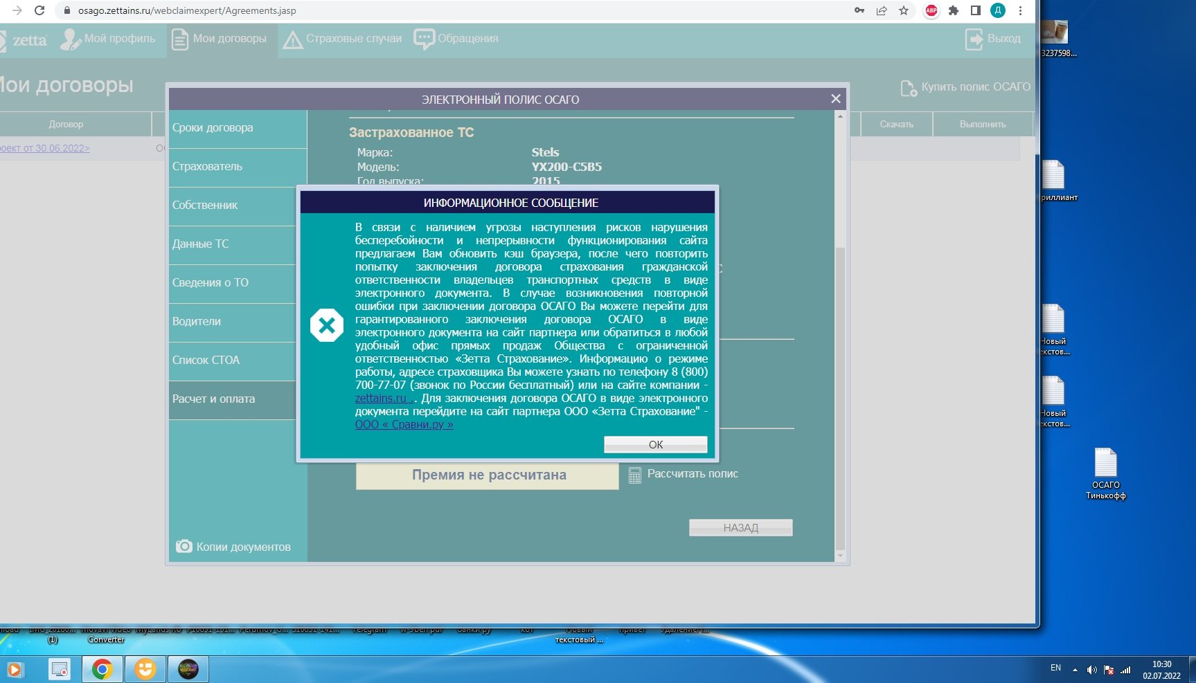The height and width of the screenshot is (683, 1196).
Task: Open the ABP extension icon
Action: click(x=931, y=10)
